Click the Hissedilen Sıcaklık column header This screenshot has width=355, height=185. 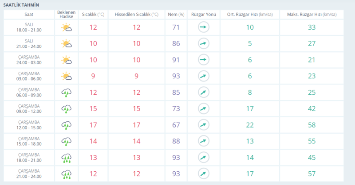pyautogui.click(x=136, y=14)
